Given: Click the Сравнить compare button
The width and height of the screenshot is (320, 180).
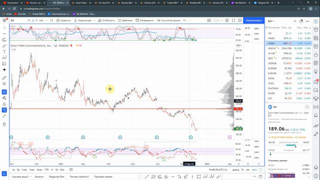Looking at the screenshot, I should click(x=63, y=20).
